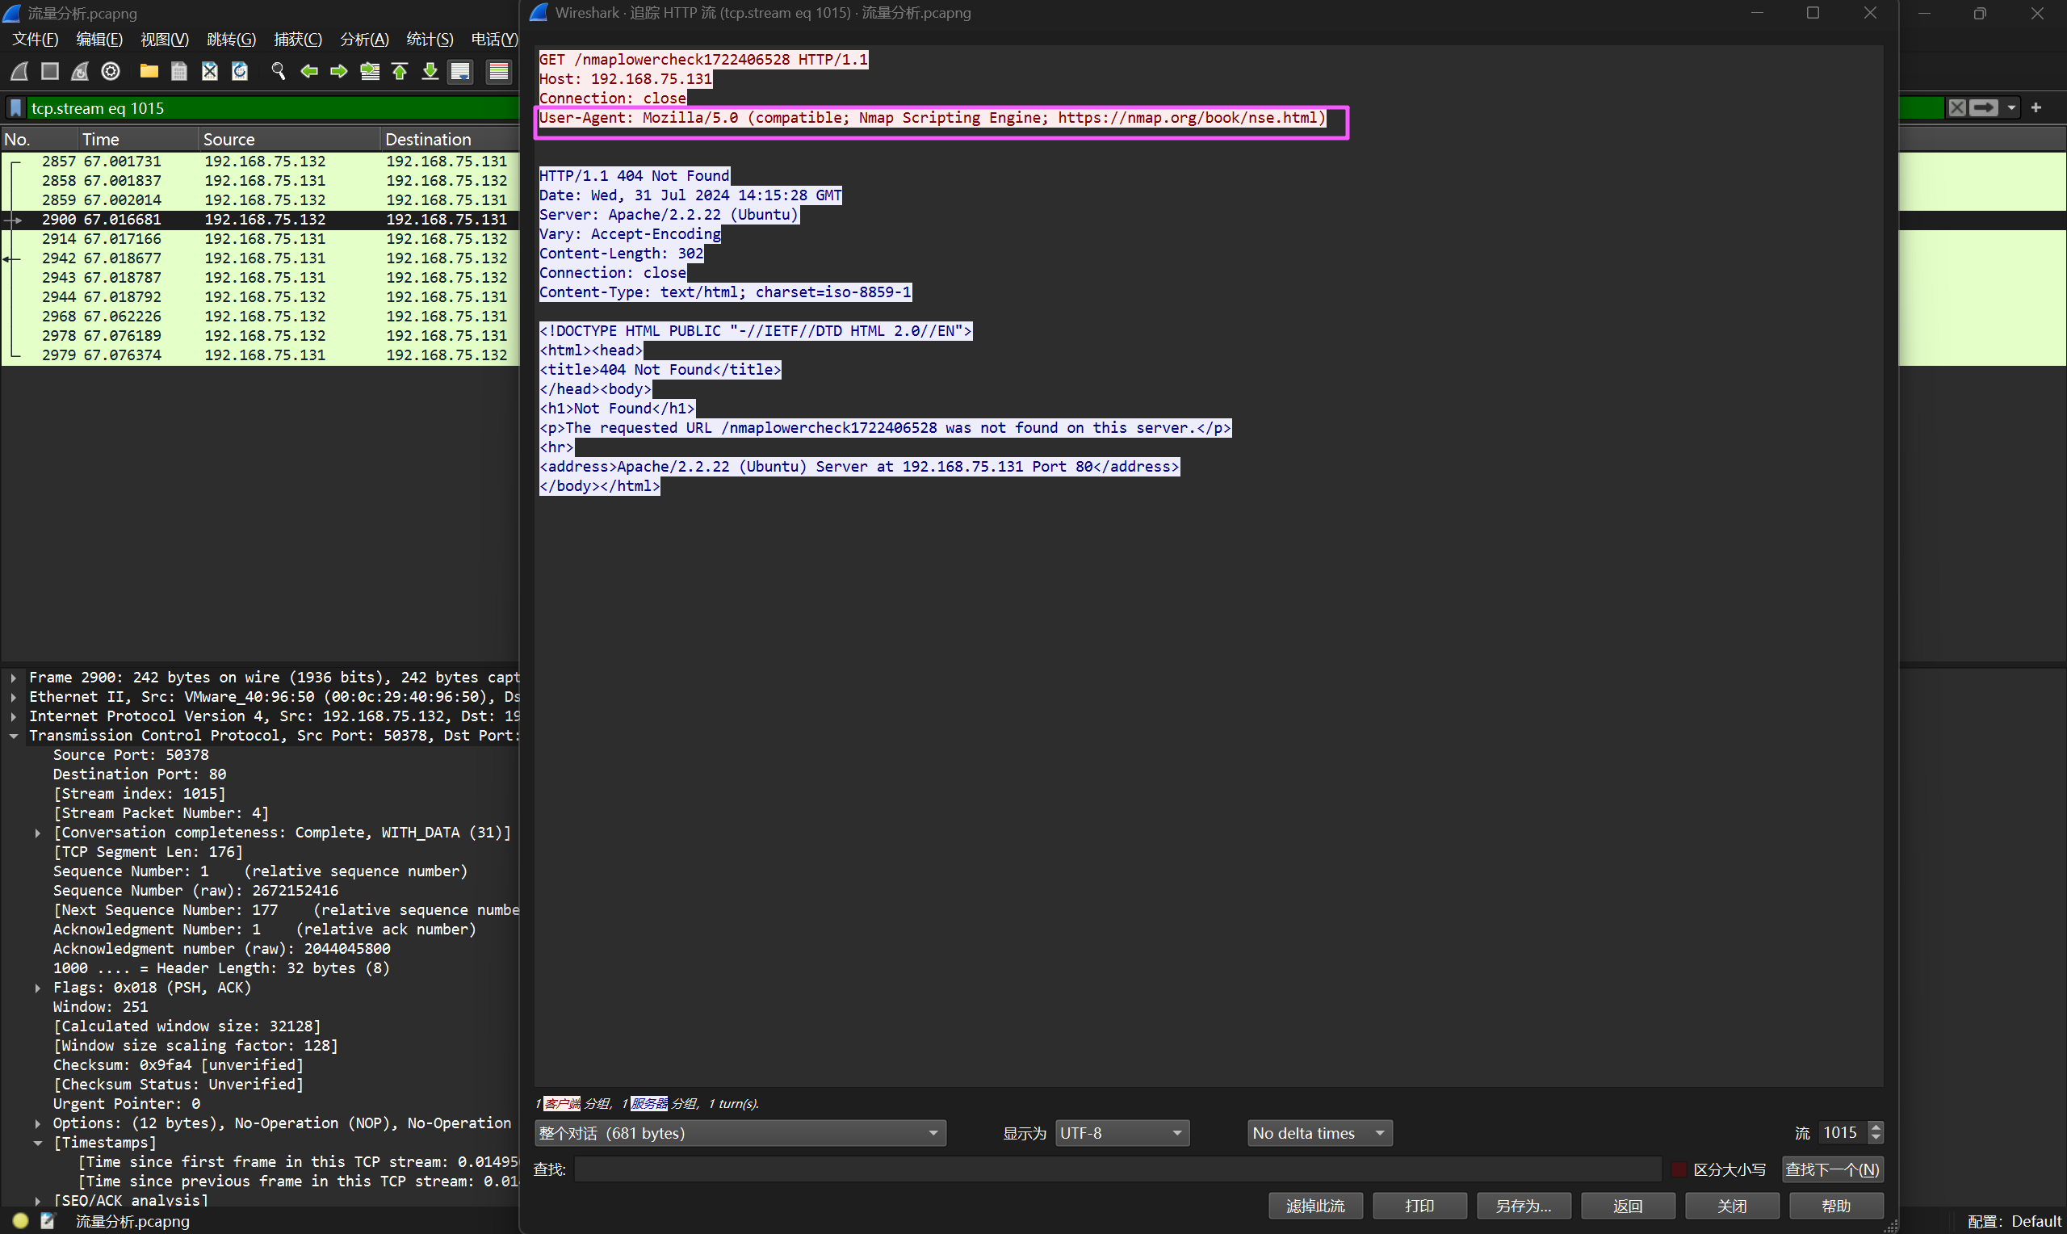
Task: Find a packet with the magnifier icon
Action: click(279, 72)
